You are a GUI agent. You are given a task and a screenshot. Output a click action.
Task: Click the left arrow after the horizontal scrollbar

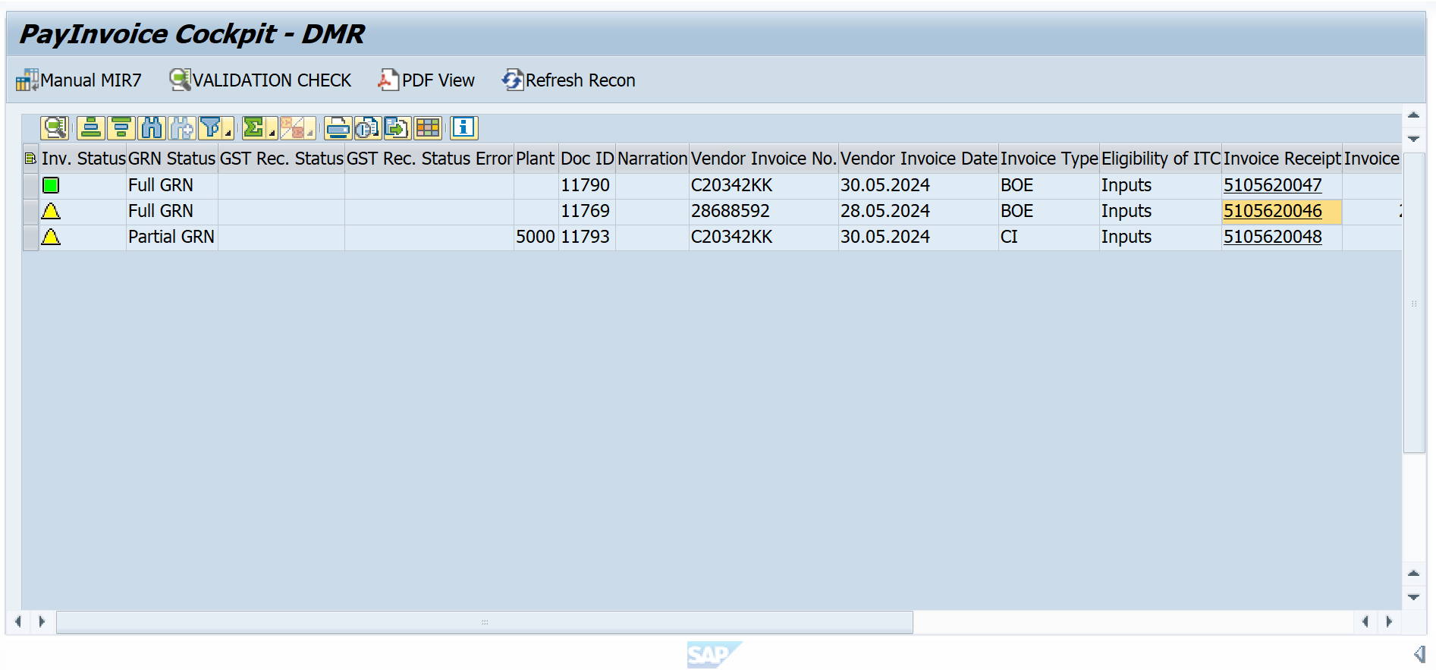point(1365,621)
